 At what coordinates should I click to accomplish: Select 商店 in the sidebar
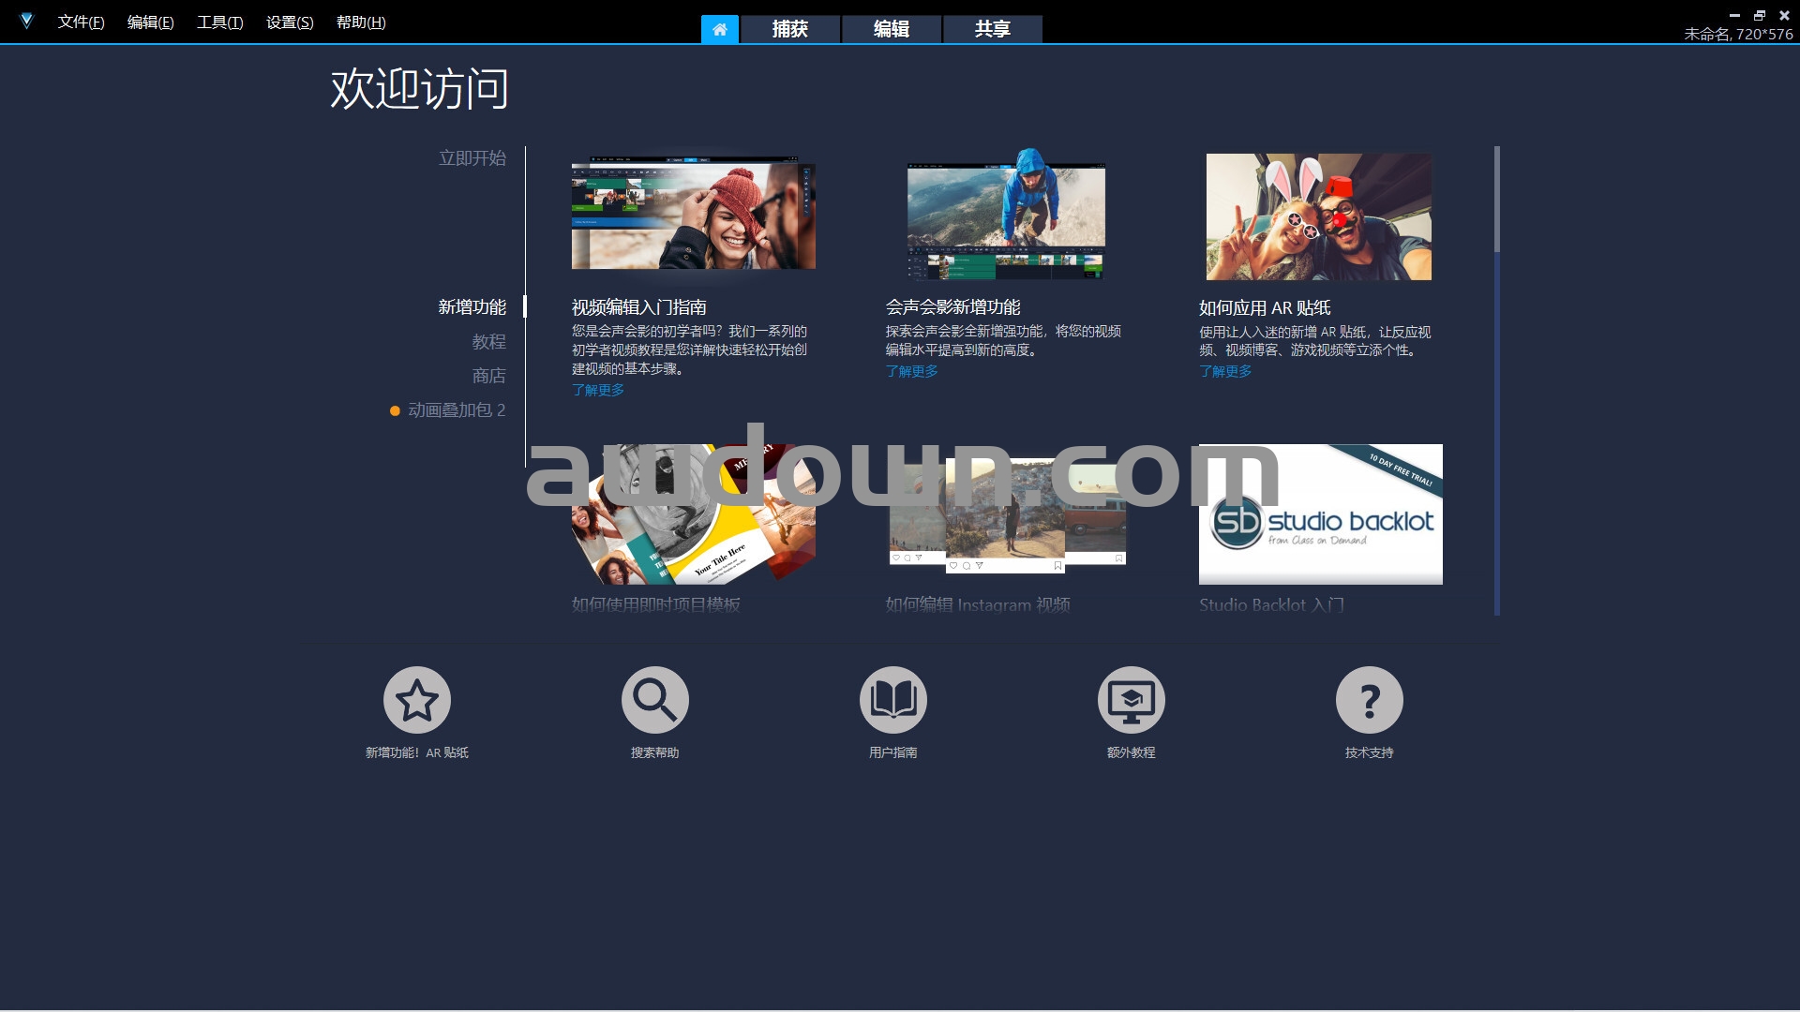(488, 376)
